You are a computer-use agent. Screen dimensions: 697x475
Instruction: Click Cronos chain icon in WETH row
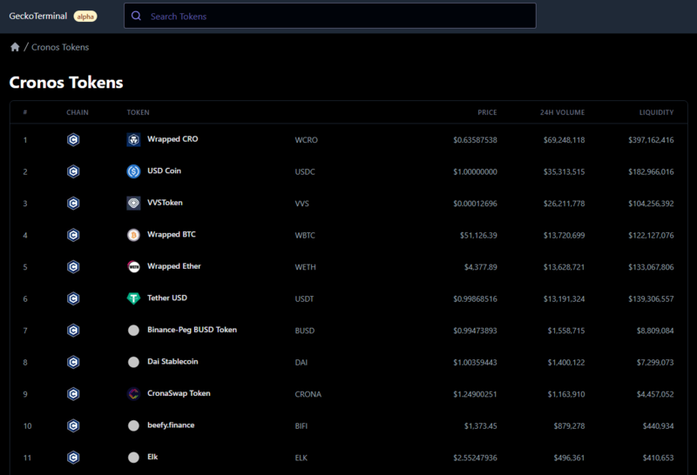(73, 267)
